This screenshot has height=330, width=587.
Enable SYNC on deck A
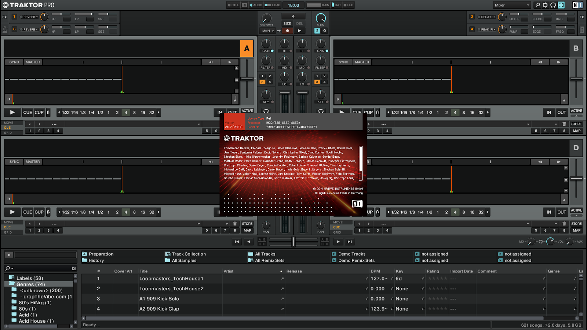click(14, 62)
